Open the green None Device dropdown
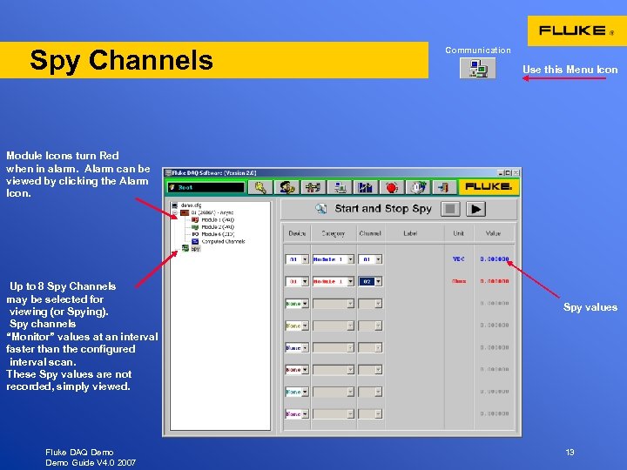The image size is (627, 470). click(x=305, y=304)
